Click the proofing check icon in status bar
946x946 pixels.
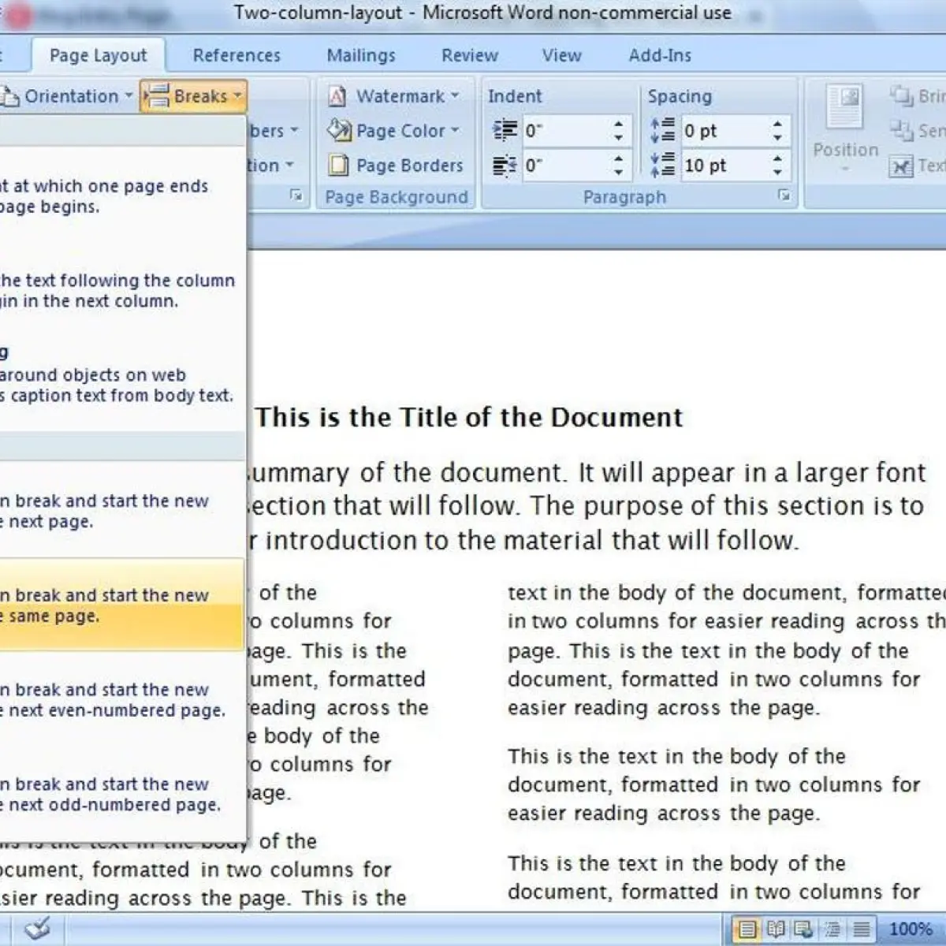coord(37,929)
